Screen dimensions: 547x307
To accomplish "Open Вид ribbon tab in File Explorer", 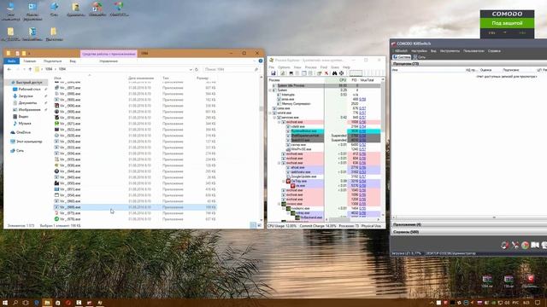I will 73,61.
